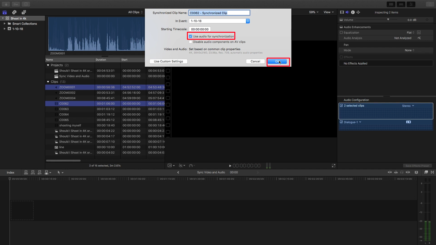Expand the viewer to fullscreen with arrows icon
The width and height of the screenshot is (436, 245).
click(x=333, y=165)
